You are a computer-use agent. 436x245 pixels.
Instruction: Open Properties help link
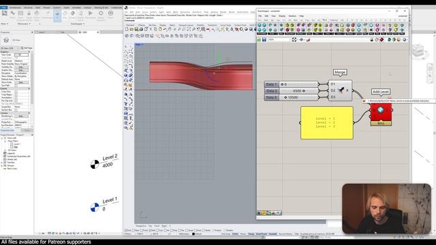[x=7, y=130]
